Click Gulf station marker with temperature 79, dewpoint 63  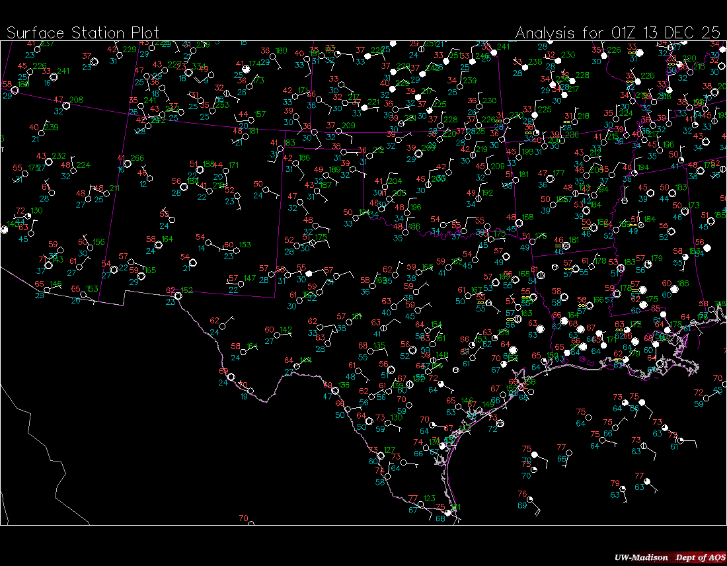(x=624, y=489)
